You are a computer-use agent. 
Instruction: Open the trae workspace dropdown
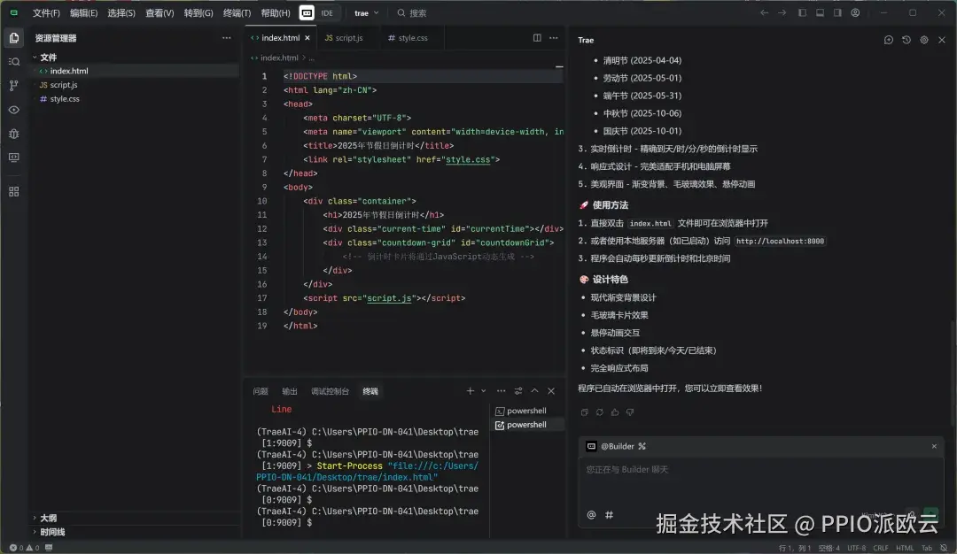point(367,12)
